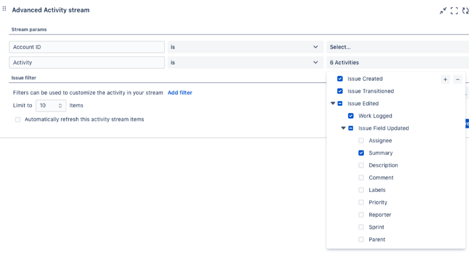
Task: Check the Assignee field checkbox
Action: tap(361, 141)
